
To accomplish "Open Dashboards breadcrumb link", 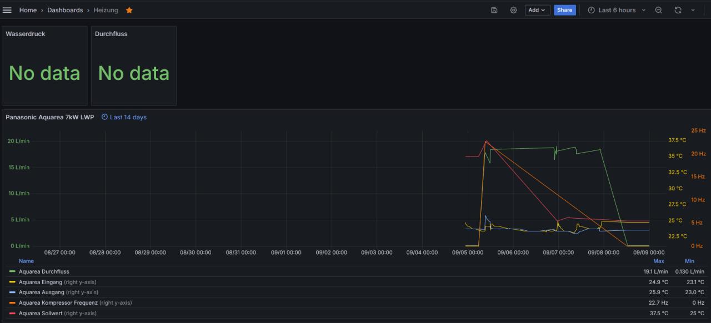I will (x=65, y=10).
